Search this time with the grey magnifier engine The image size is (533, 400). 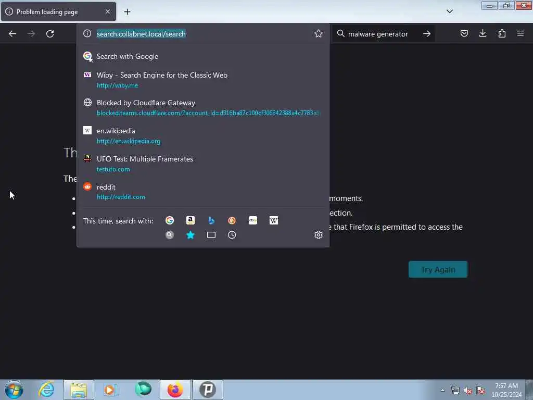(170, 235)
